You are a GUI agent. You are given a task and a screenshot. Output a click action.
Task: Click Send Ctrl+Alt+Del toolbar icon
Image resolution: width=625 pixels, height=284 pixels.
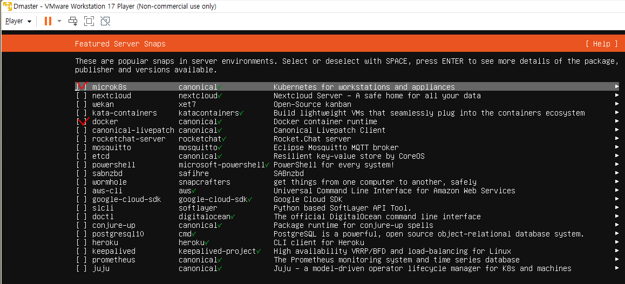pyautogui.click(x=72, y=21)
